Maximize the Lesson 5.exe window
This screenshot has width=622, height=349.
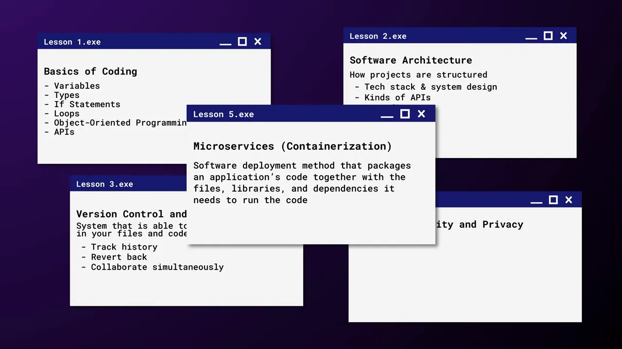click(405, 114)
